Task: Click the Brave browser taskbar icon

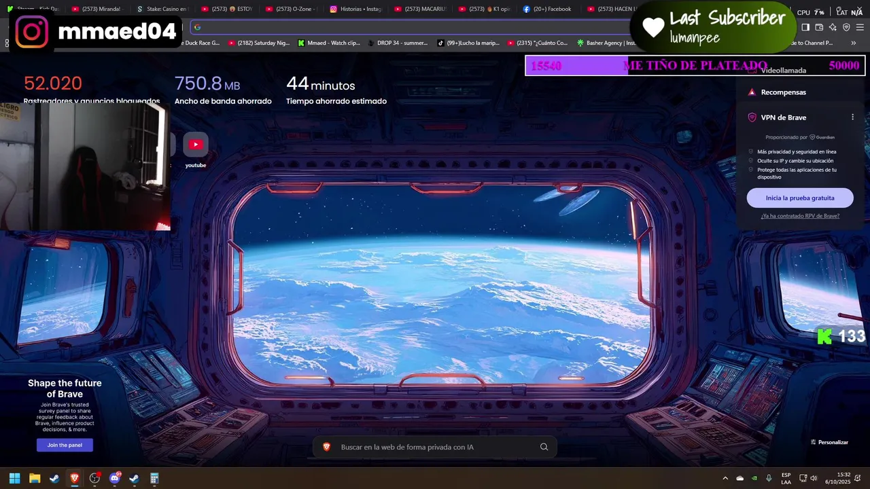Action: pyautogui.click(x=75, y=478)
